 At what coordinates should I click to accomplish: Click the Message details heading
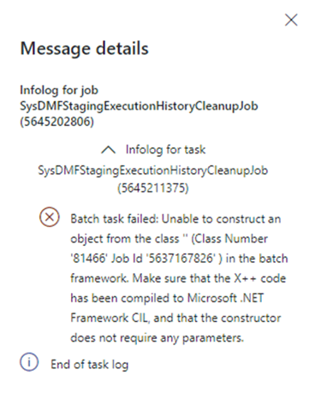(85, 48)
